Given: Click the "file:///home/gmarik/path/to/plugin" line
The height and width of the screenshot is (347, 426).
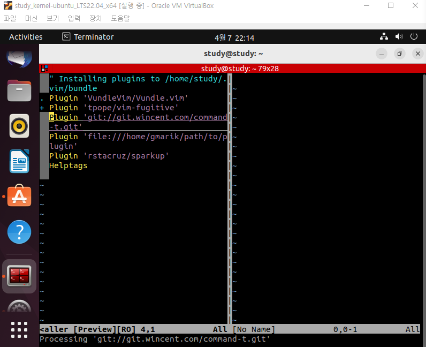Looking at the screenshot, I should (138, 141).
